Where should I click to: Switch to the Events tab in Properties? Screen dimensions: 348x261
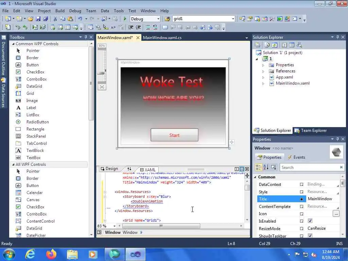click(x=296, y=157)
